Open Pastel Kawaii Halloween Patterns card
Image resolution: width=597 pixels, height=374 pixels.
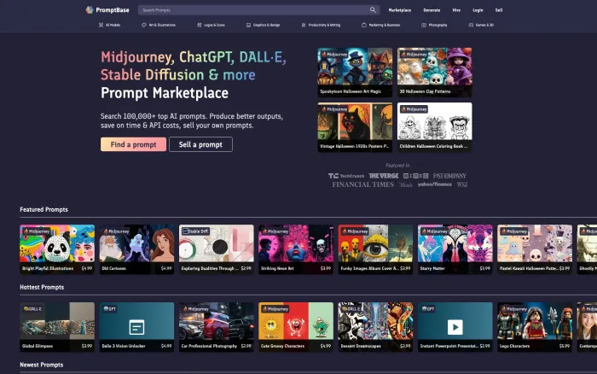[x=535, y=249]
